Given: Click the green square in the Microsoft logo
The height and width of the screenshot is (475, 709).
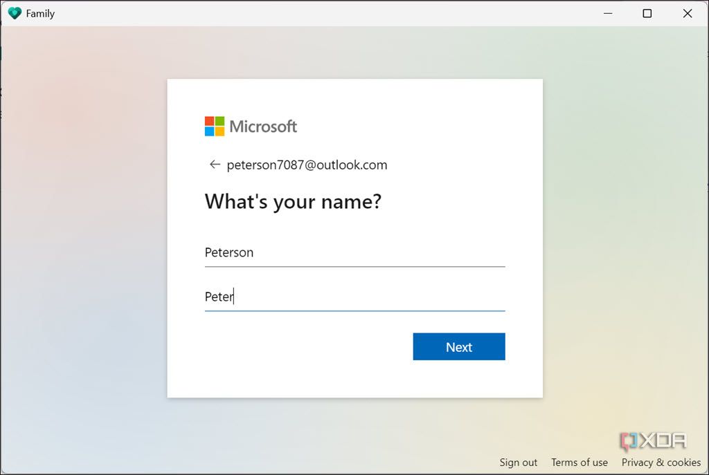Looking at the screenshot, I should [x=221, y=120].
